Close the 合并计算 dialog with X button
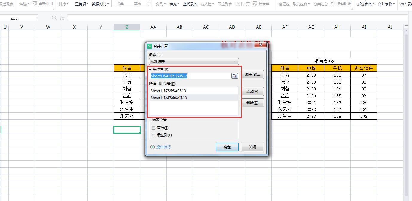Screen dimensions: 412x201 tap(260, 45)
